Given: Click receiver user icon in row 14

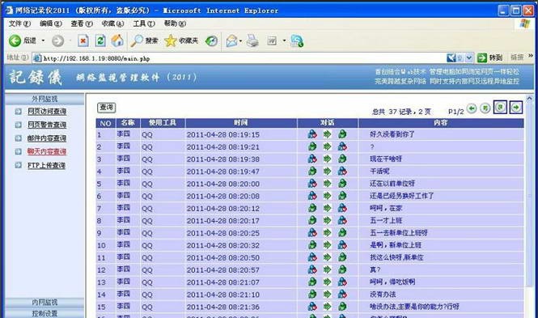Looking at the screenshot, I should point(342,294).
